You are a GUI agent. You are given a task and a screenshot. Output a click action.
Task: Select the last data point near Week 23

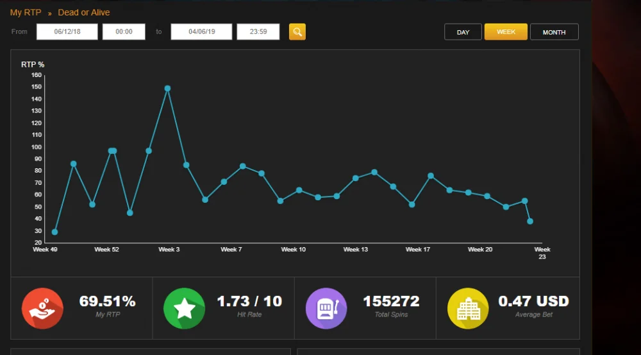click(530, 221)
